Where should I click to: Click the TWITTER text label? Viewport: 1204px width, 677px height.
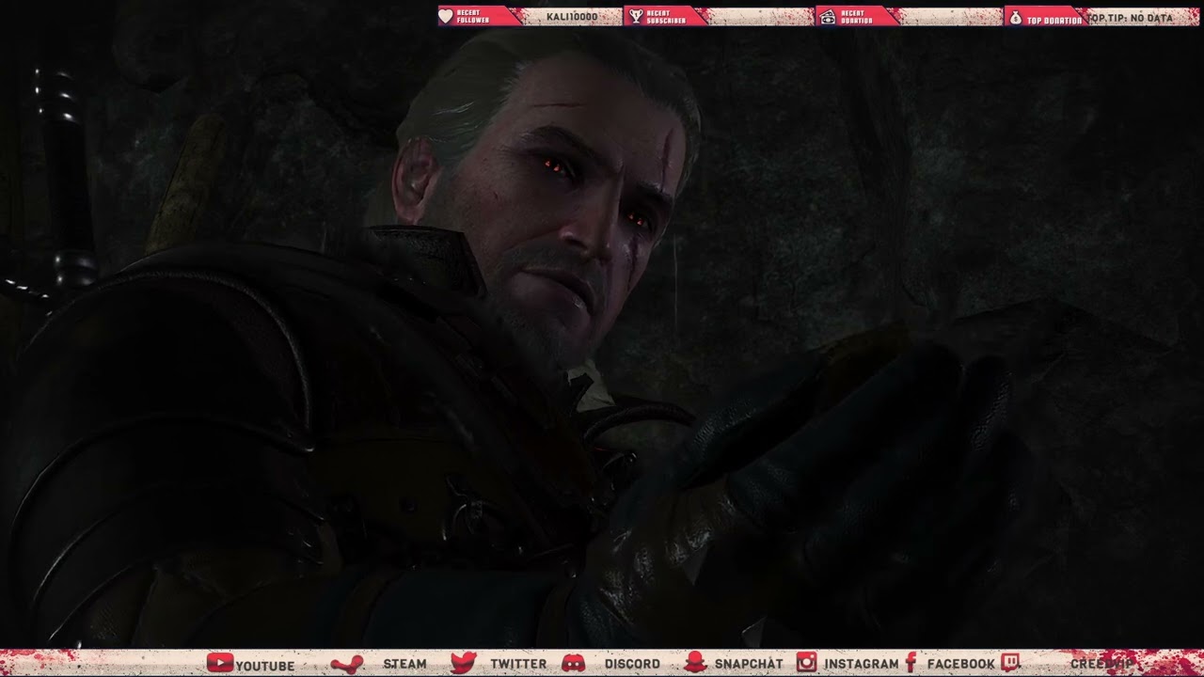[x=518, y=664]
